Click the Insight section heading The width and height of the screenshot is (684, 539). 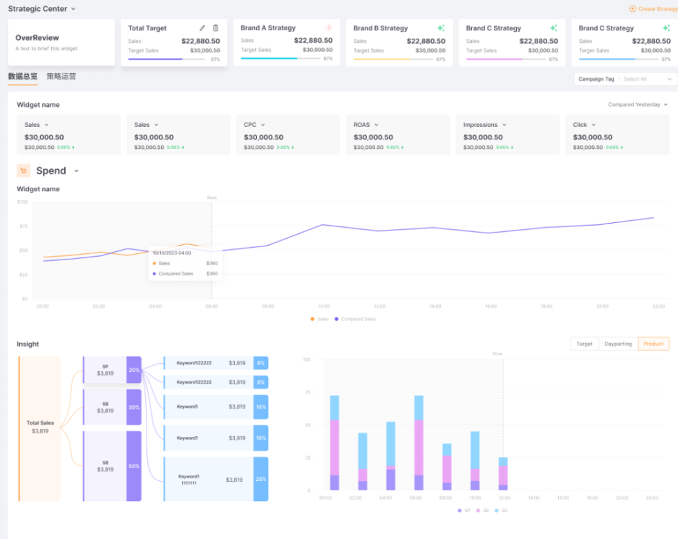(x=28, y=344)
